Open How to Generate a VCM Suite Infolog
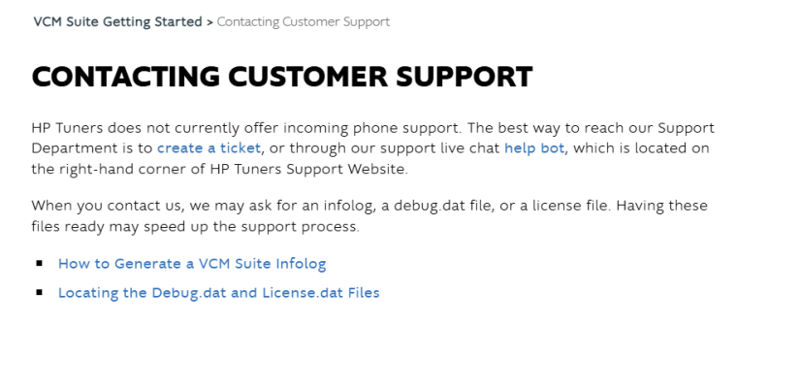This screenshot has width=802, height=388. (192, 264)
